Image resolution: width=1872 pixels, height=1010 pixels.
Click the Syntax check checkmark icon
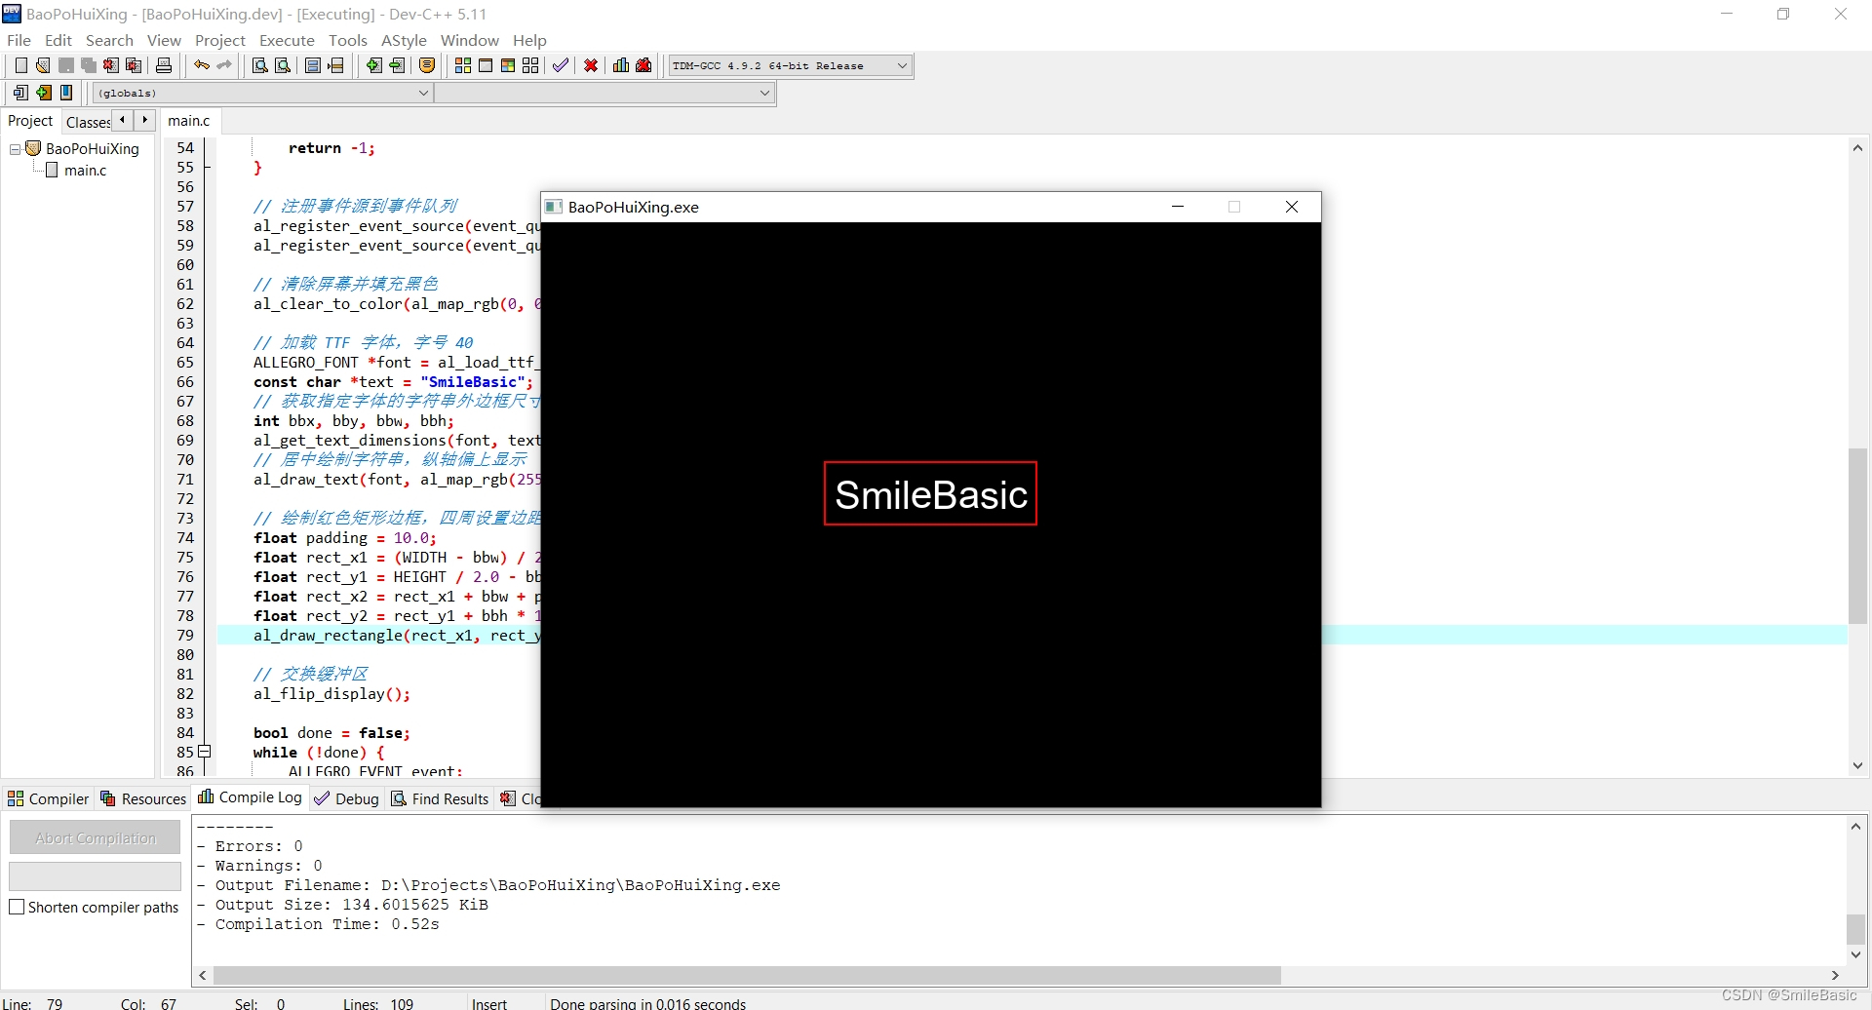(561, 65)
